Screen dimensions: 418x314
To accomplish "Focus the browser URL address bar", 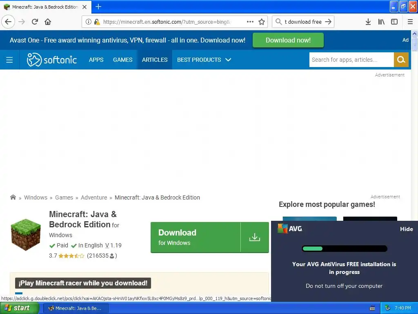I will coord(167,22).
